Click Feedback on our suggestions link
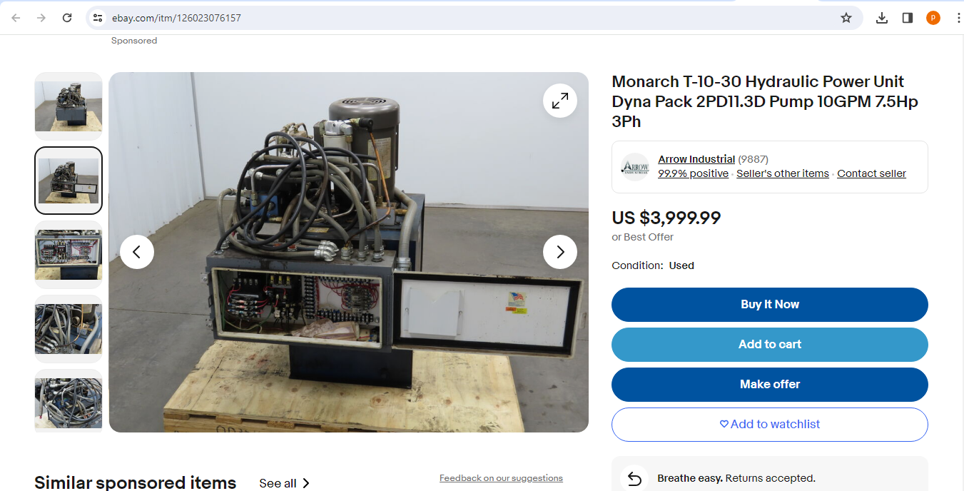This screenshot has height=491, width=964. (x=501, y=478)
